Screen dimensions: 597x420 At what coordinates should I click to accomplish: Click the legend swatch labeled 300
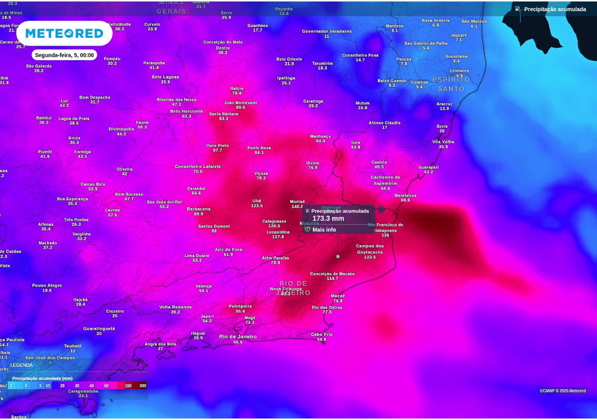pyautogui.click(x=142, y=386)
